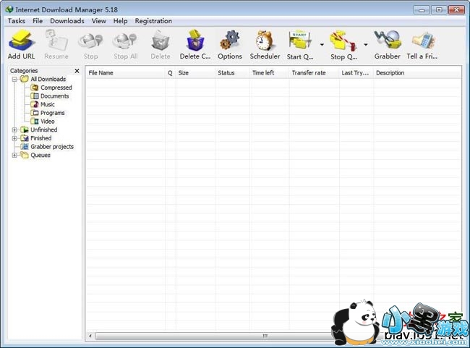Viewport: 470px width, 348px height.
Task: Sort by Size column header
Action: click(195, 73)
